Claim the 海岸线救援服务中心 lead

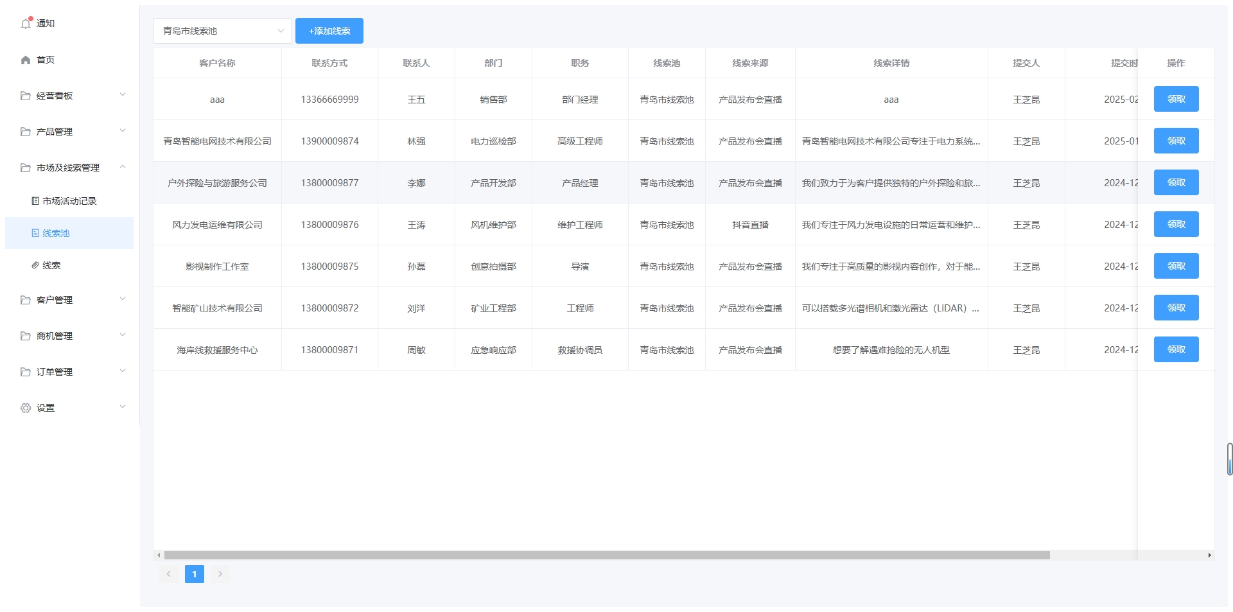tap(1176, 349)
